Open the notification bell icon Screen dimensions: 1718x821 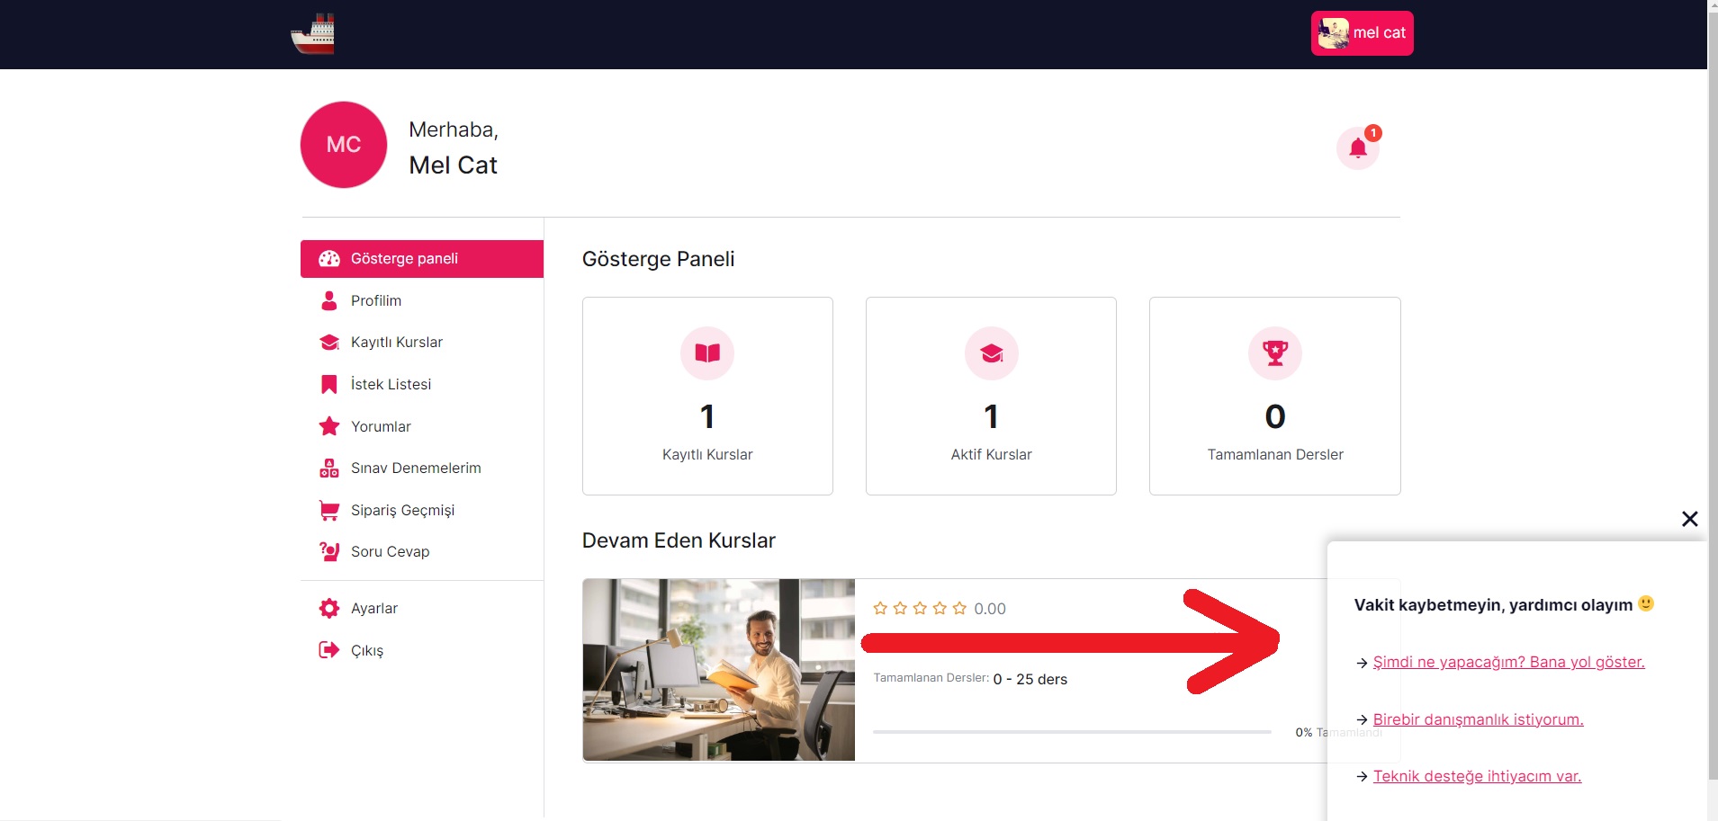(x=1357, y=148)
